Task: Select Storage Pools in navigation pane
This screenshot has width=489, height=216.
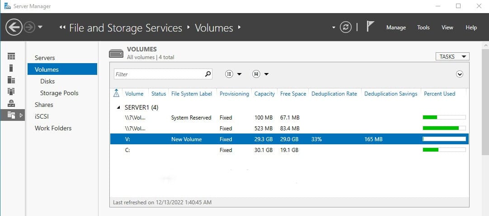Action: [x=59, y=93]
